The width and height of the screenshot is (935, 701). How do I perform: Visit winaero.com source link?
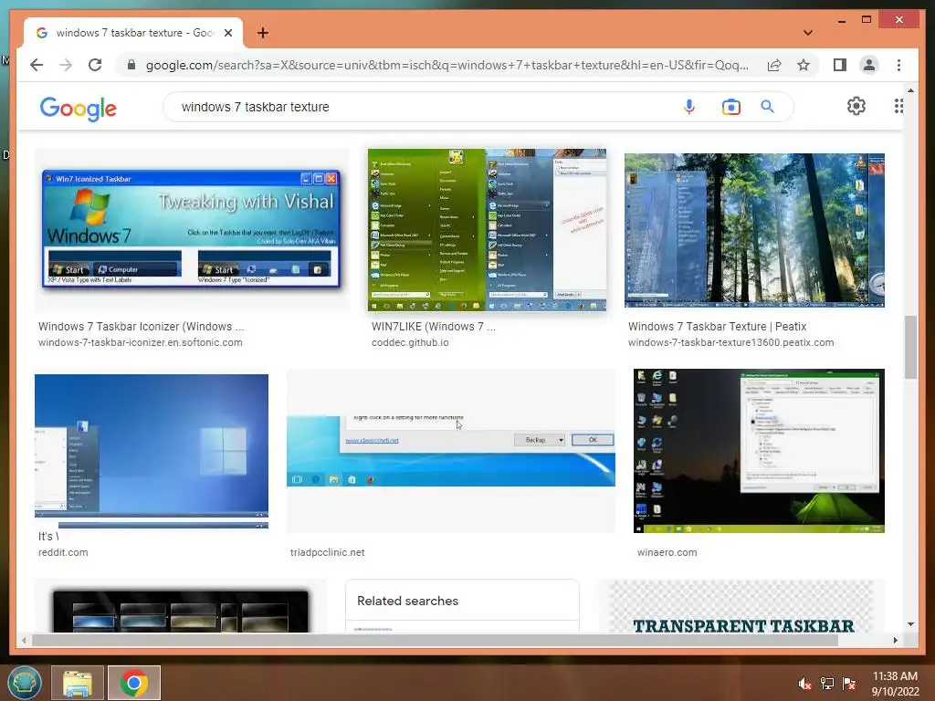pos(667,552)
